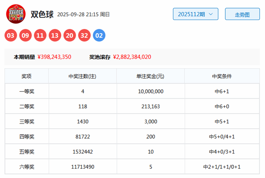Select red ball number 13
Screen dimensions: 265x178
tap(55, 36)
